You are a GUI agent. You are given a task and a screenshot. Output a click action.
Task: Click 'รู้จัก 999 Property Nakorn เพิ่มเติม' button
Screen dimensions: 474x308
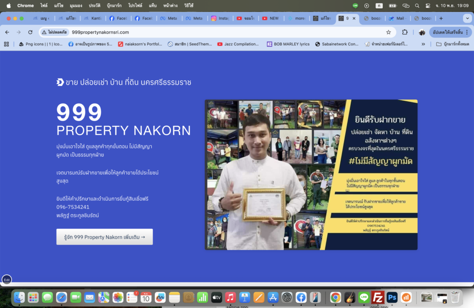(x=105, y=237)
